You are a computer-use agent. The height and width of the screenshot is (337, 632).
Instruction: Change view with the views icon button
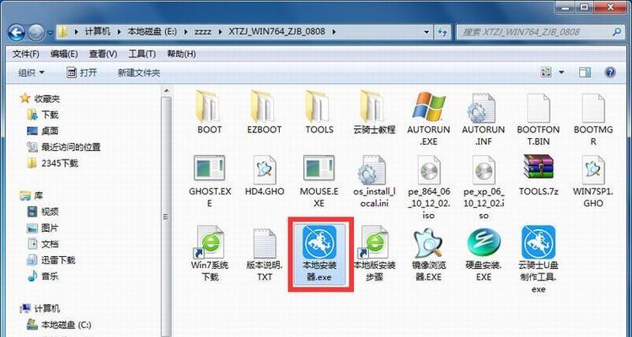coord(546,72)
